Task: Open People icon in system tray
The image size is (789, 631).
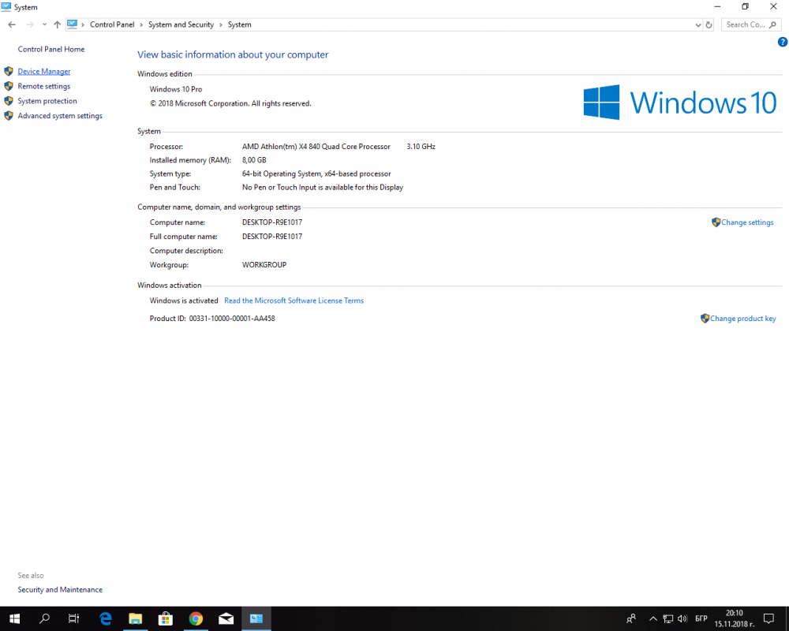Action: pos(631,619)
